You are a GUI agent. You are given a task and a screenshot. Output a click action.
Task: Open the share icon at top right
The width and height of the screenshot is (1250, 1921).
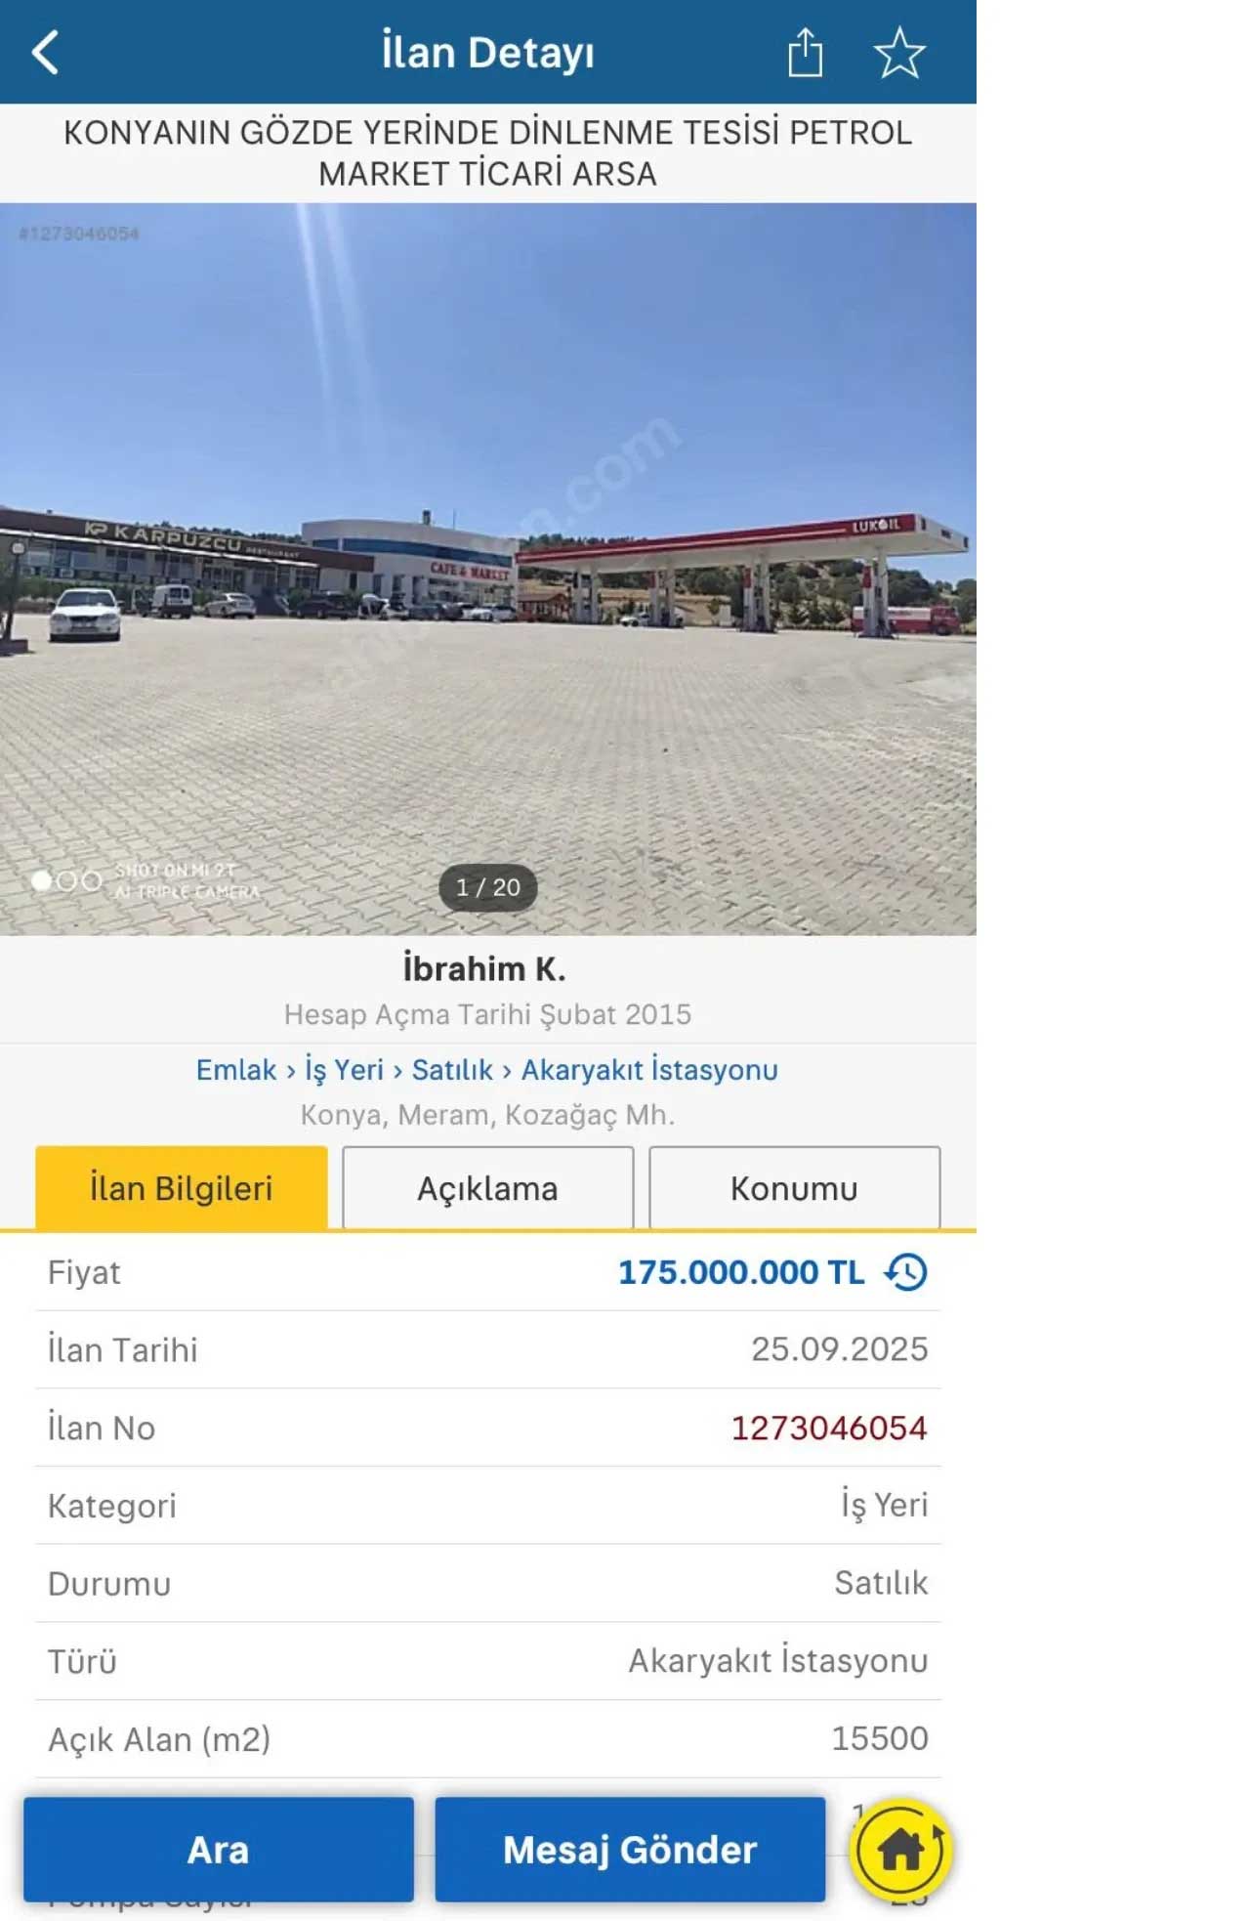pos(805,52)
